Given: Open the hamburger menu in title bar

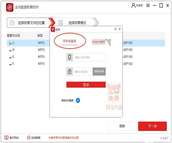Looking at the screenshot, I should 148,5.
